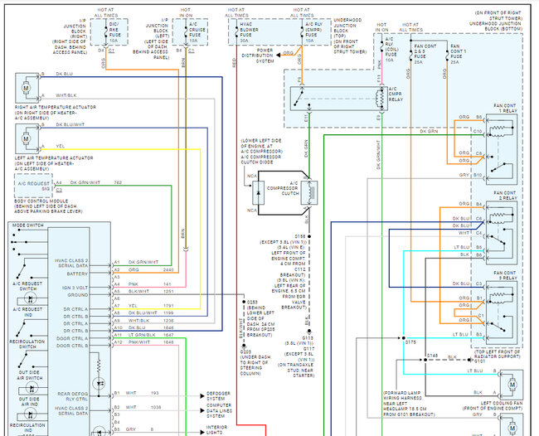Viewport: 539px width, 436px height.
Task: Click the 'DK BLU/WHT 1199' wire label
Action: point(151,313)
